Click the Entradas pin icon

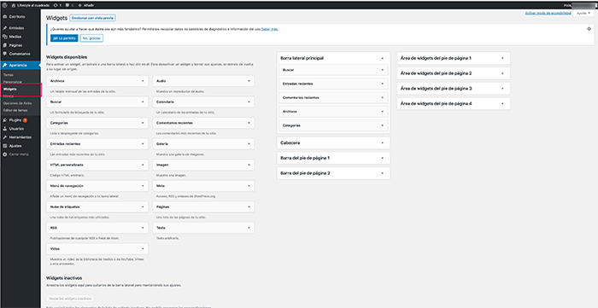point(4,28)
